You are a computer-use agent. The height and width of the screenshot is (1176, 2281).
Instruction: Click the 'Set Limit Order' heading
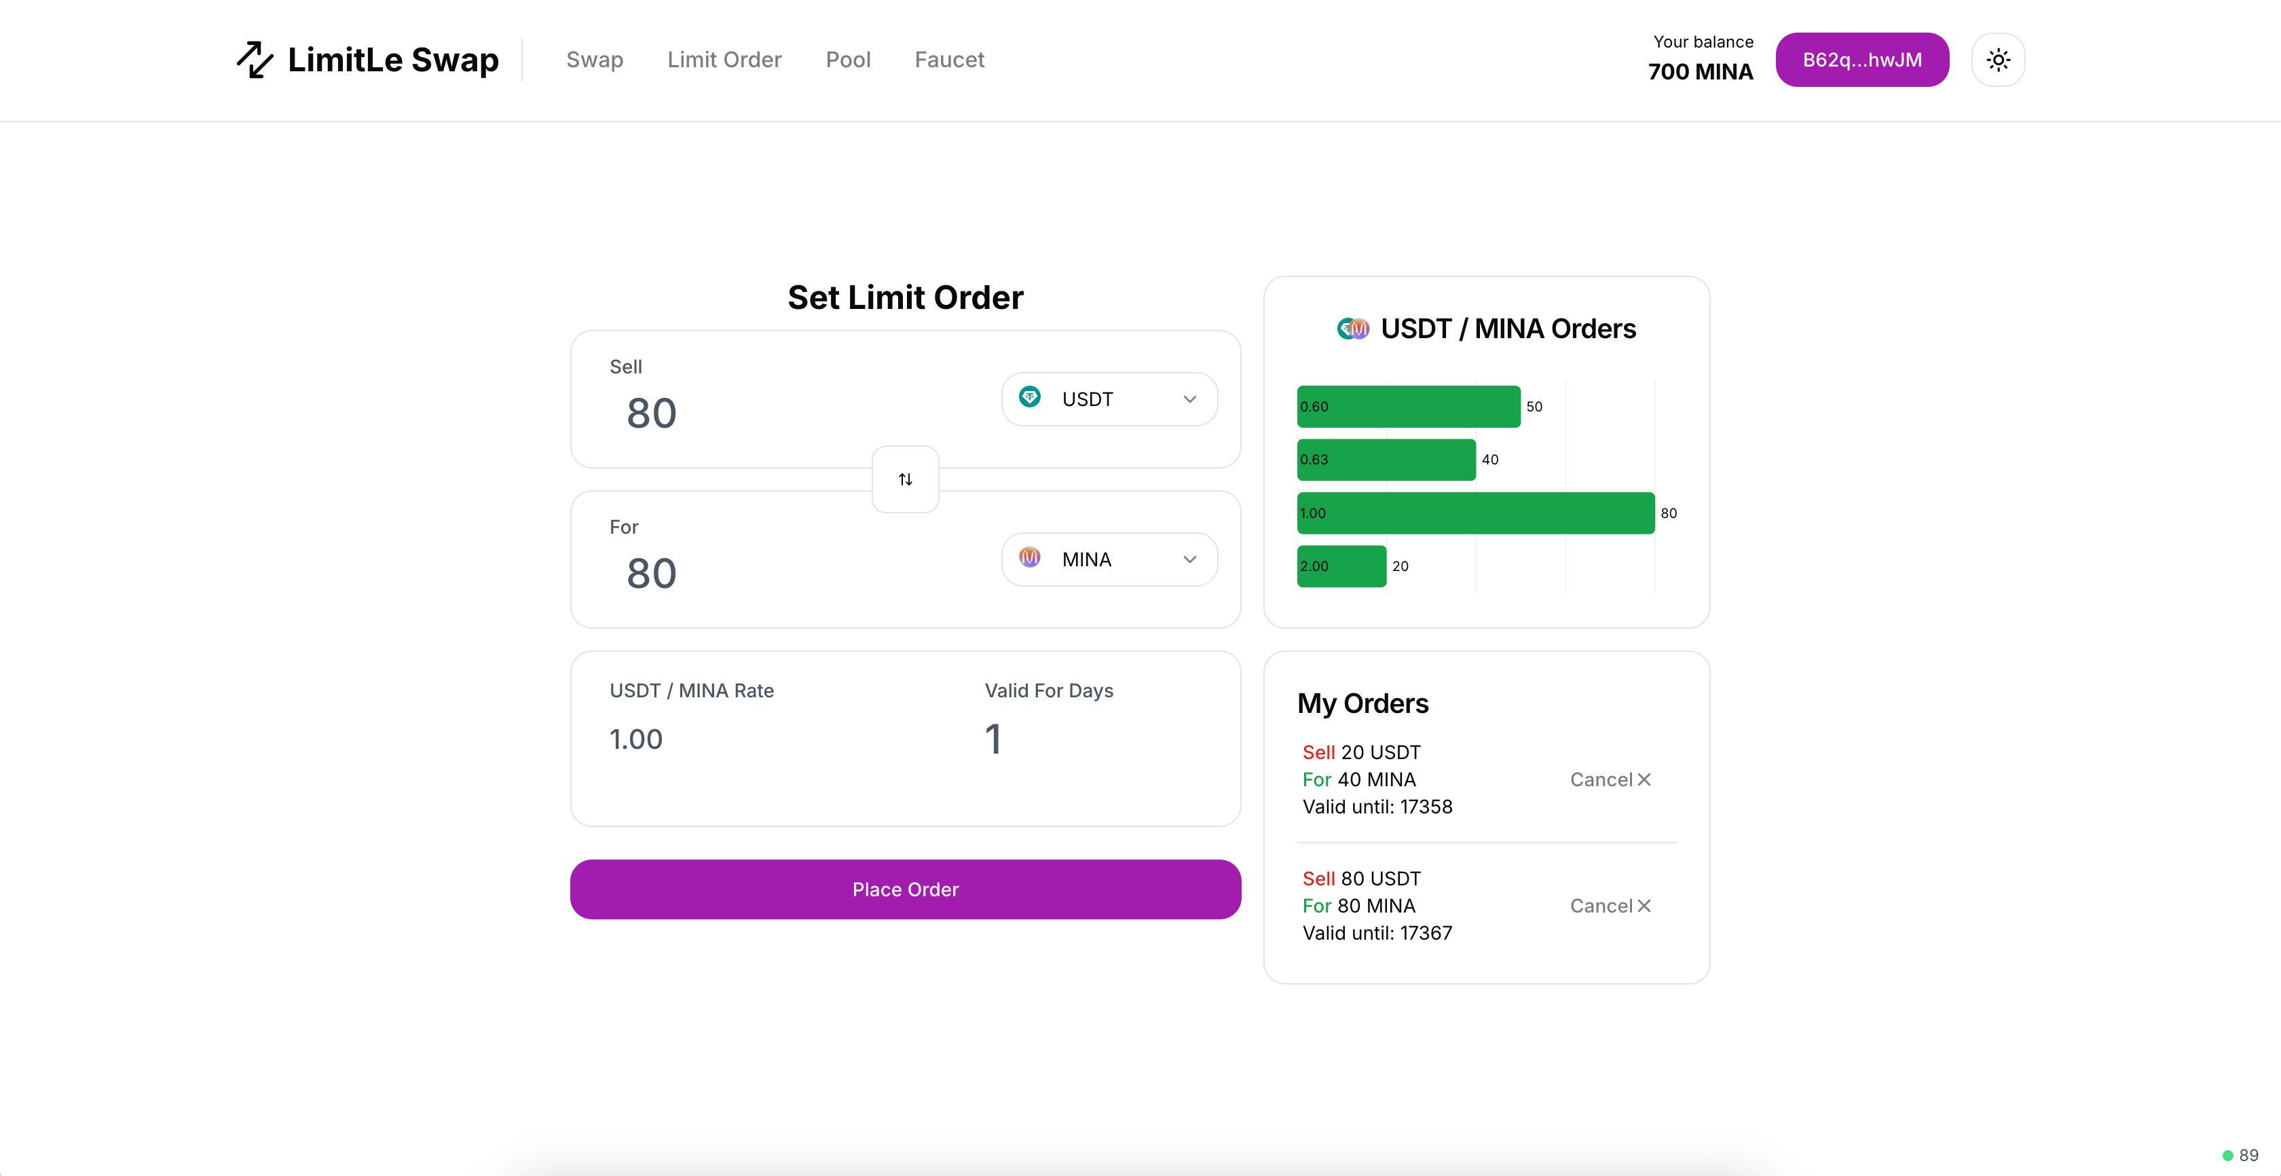(905, 297)
